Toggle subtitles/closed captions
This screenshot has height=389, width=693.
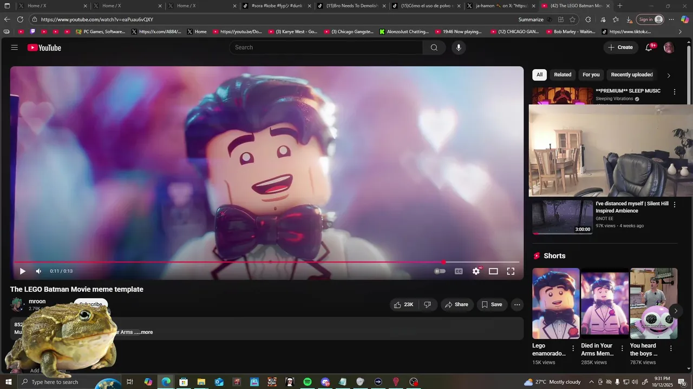click(x=459, y=271)
